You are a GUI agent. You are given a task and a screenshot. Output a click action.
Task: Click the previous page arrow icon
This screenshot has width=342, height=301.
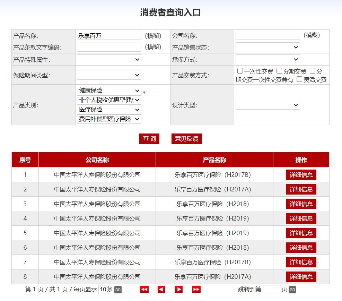[161, 290]
